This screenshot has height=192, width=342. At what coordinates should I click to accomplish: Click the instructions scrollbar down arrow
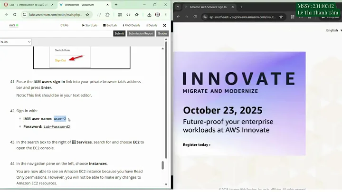pyautogui.click(x=166, y=184)
